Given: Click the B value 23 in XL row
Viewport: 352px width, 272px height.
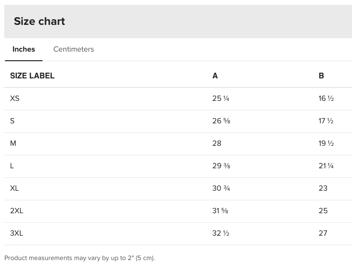Looking at the screenshot, I should point(323,188).
